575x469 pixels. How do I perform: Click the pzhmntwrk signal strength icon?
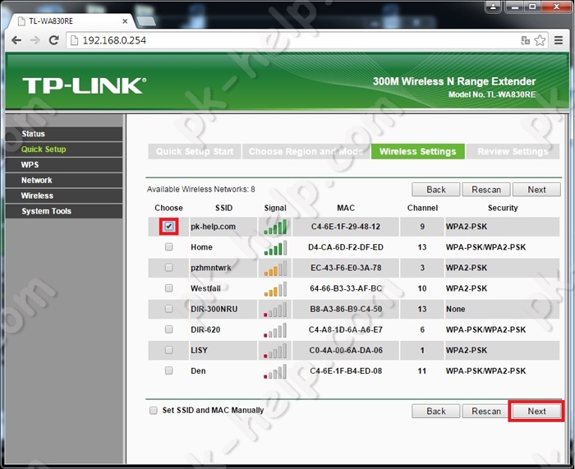click(275, 268)
